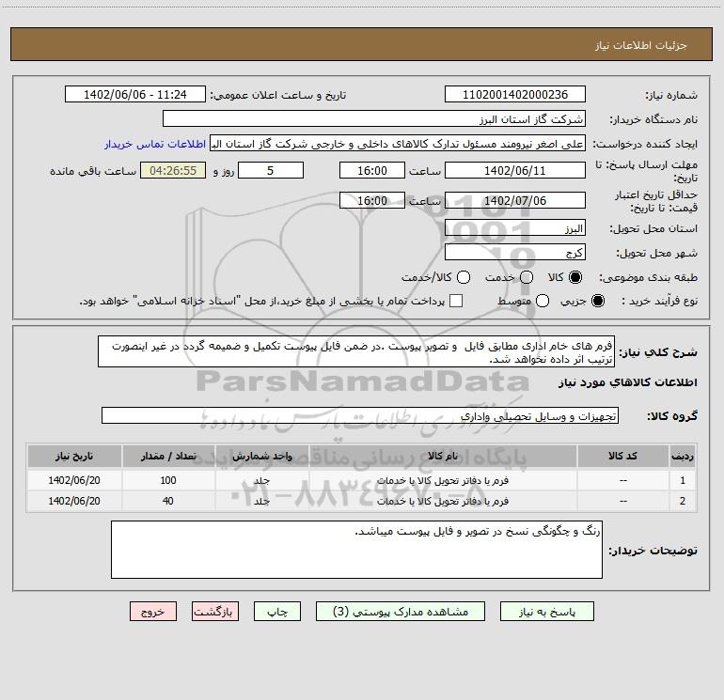This screenshot has width=724, height=700.
Task: Click the buyer notes text area
Action: pyautogui.click(x=356, y=549)
